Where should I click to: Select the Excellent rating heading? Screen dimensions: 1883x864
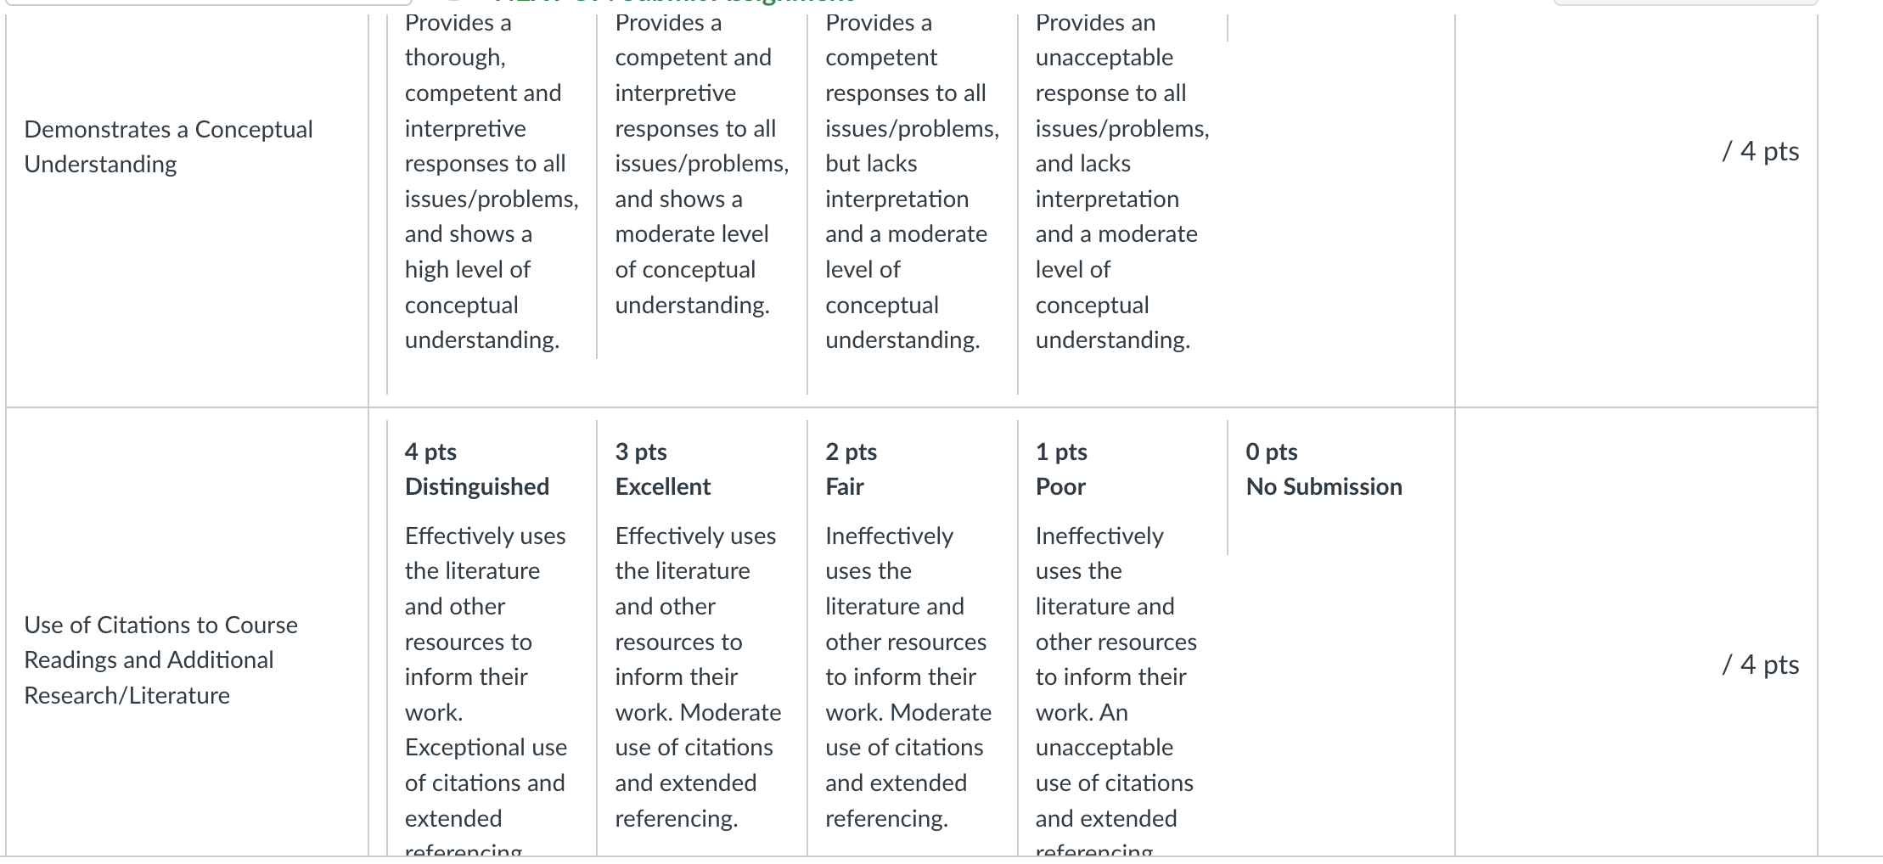tap(662, 486)
